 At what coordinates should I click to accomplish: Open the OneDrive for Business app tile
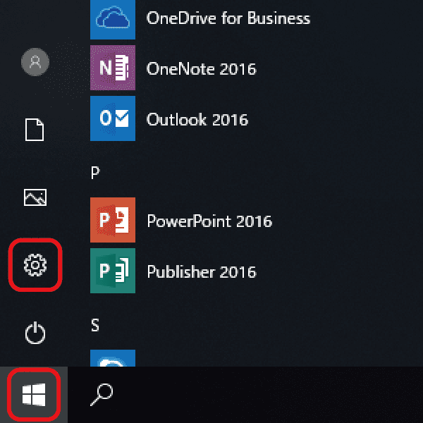[x=113, y=20]
